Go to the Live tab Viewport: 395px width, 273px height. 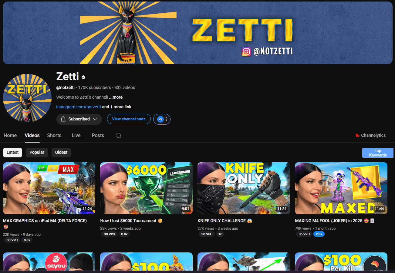(76, 136)
